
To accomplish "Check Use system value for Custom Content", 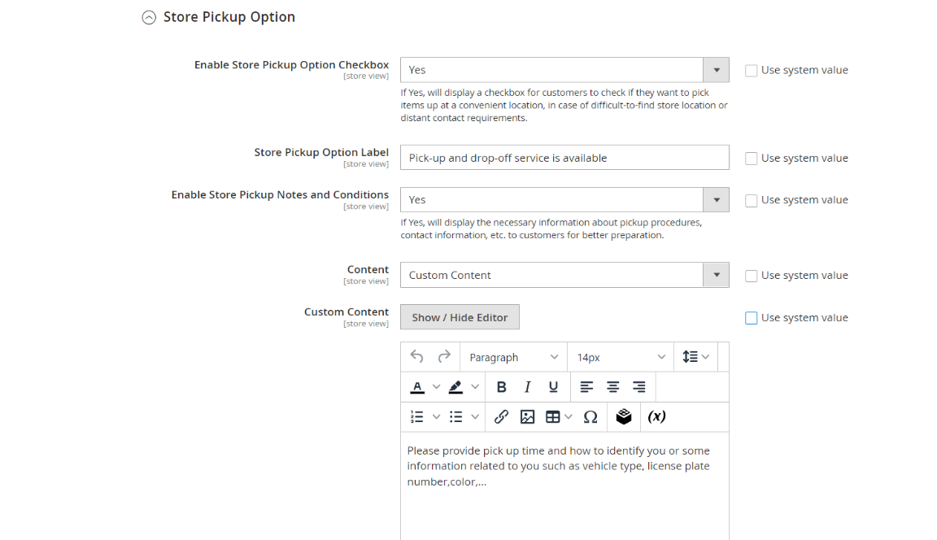I will tap(751, 318).
